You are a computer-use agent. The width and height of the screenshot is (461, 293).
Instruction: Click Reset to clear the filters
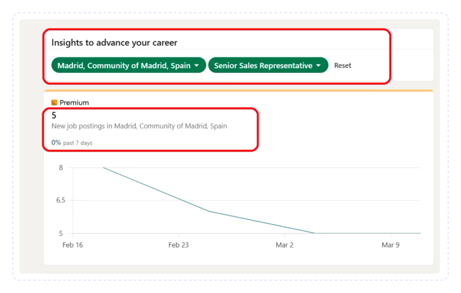click(343, 65)
